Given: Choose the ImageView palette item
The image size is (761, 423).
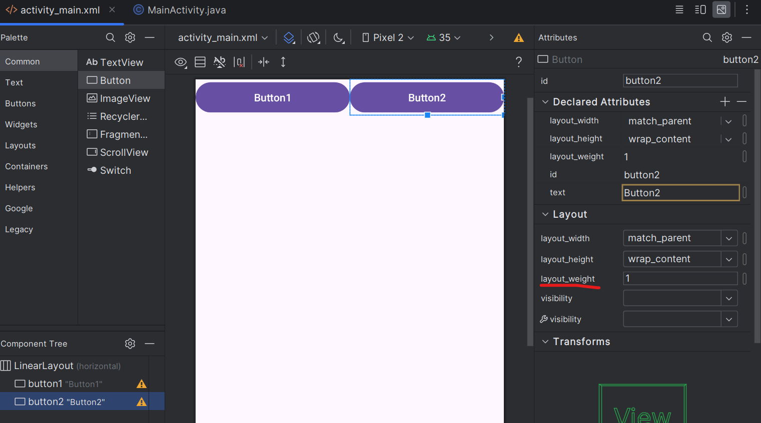Looking at the screenshot, I should click(x=122, y=98).
